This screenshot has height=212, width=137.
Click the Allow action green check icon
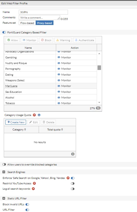[x=9, y=40]
